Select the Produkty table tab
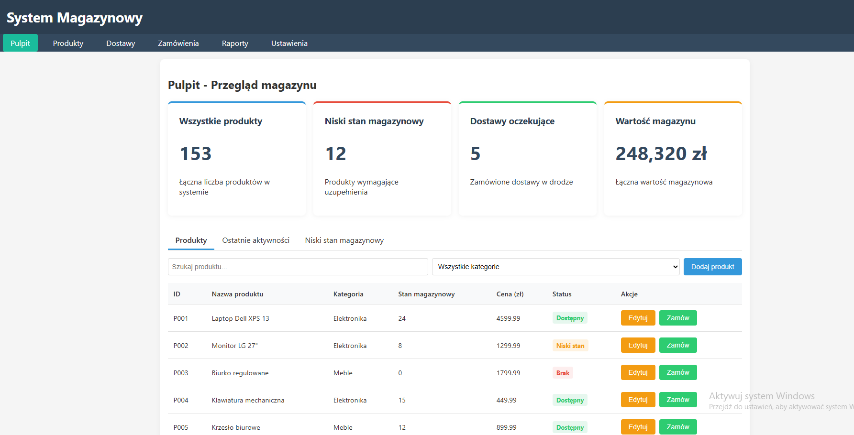854x435 pixels. click(x=191, y=240)
